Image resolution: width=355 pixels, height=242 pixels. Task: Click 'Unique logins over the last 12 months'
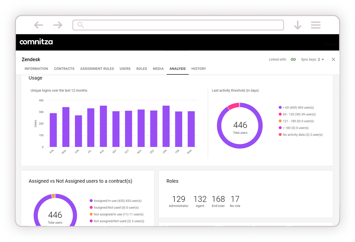(59, 91)
